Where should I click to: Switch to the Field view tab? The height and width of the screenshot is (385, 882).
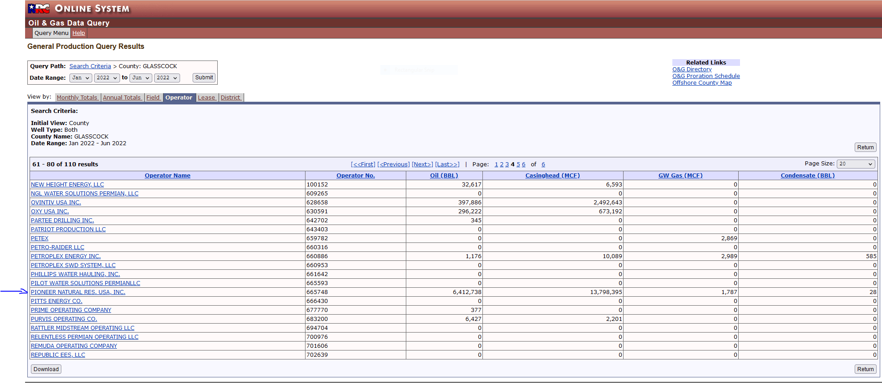click(x=153, y=98)
